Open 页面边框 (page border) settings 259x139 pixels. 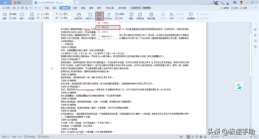click(x=140, y=16)
